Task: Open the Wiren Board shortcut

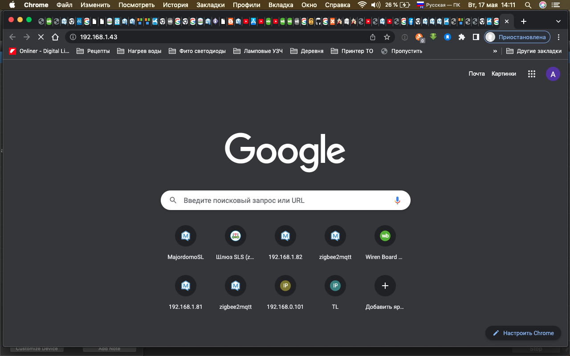Action: [385, 243]
